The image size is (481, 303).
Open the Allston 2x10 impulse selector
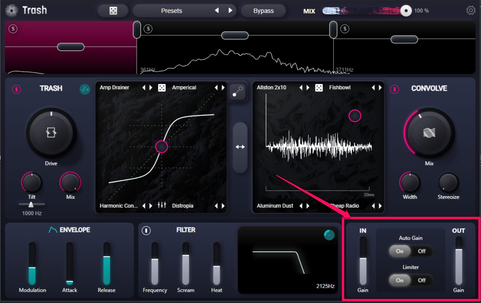coord(272,87)
